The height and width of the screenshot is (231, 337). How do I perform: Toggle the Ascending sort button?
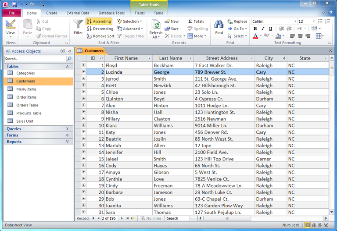click(x=99, y=21)
